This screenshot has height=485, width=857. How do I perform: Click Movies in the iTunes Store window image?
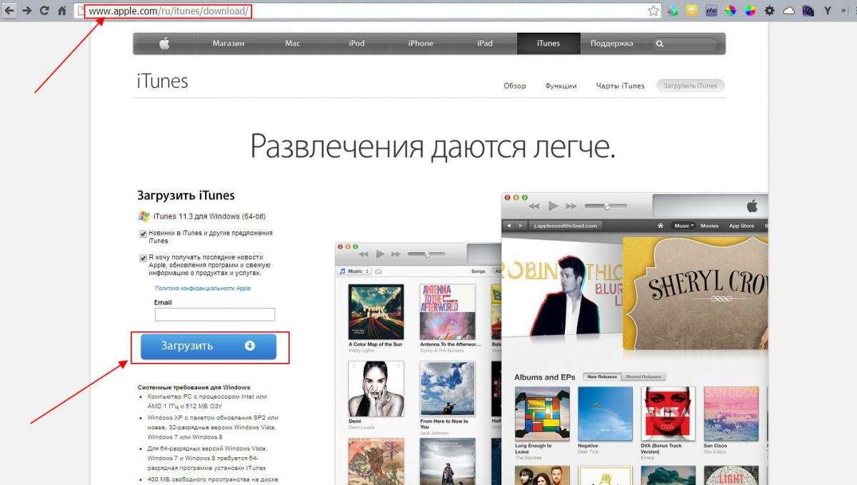[709, 226]
